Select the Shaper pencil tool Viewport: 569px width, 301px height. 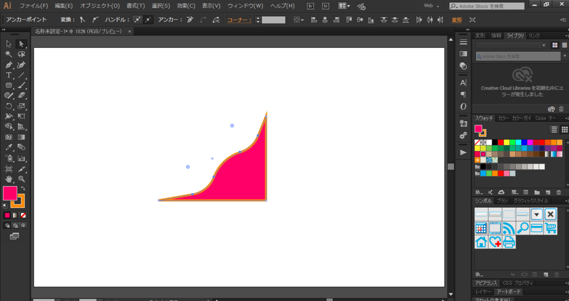tap(9, 96)
